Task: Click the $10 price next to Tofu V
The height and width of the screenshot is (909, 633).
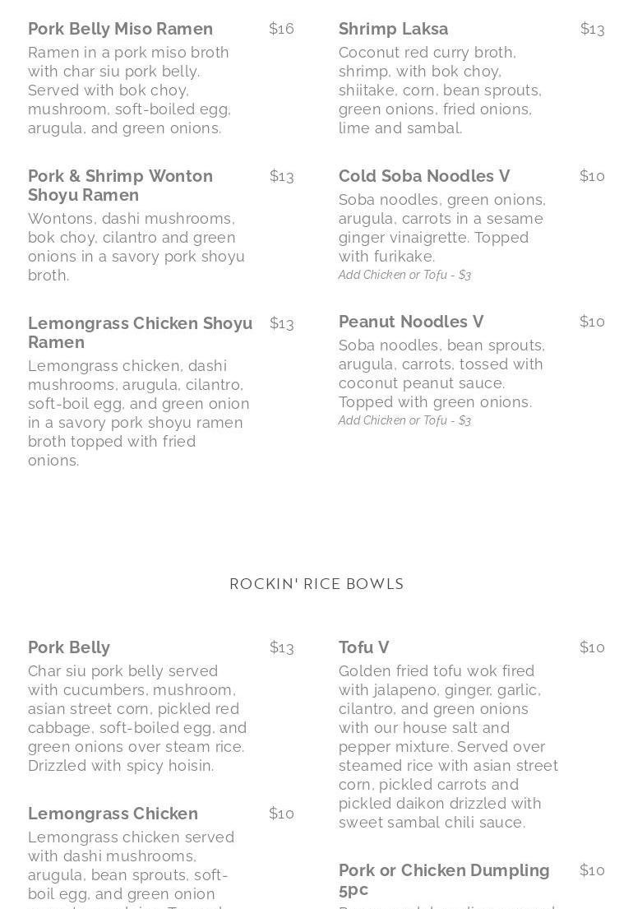Action: (x=592, y=647)
